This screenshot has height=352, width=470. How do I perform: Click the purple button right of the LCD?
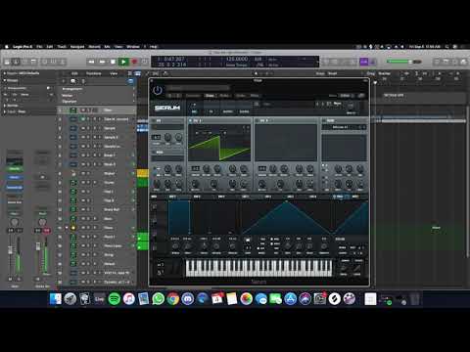tap(363, 62)
